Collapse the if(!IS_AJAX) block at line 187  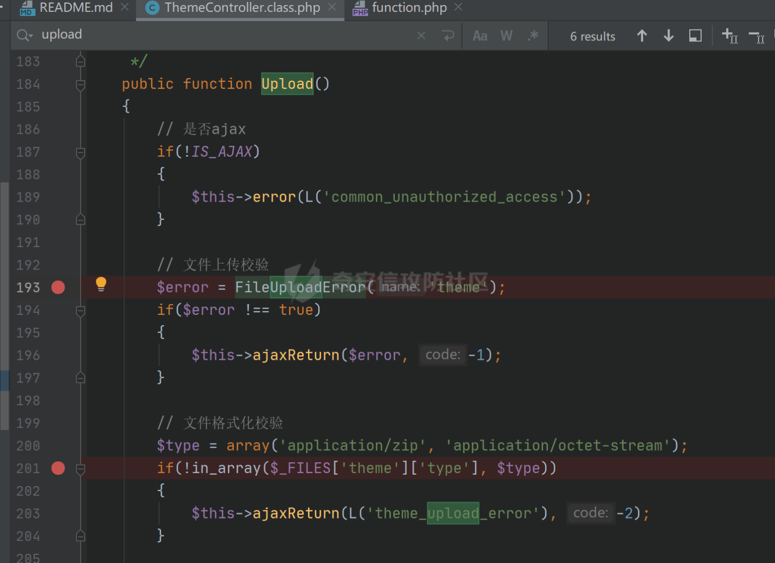[81, 152]
